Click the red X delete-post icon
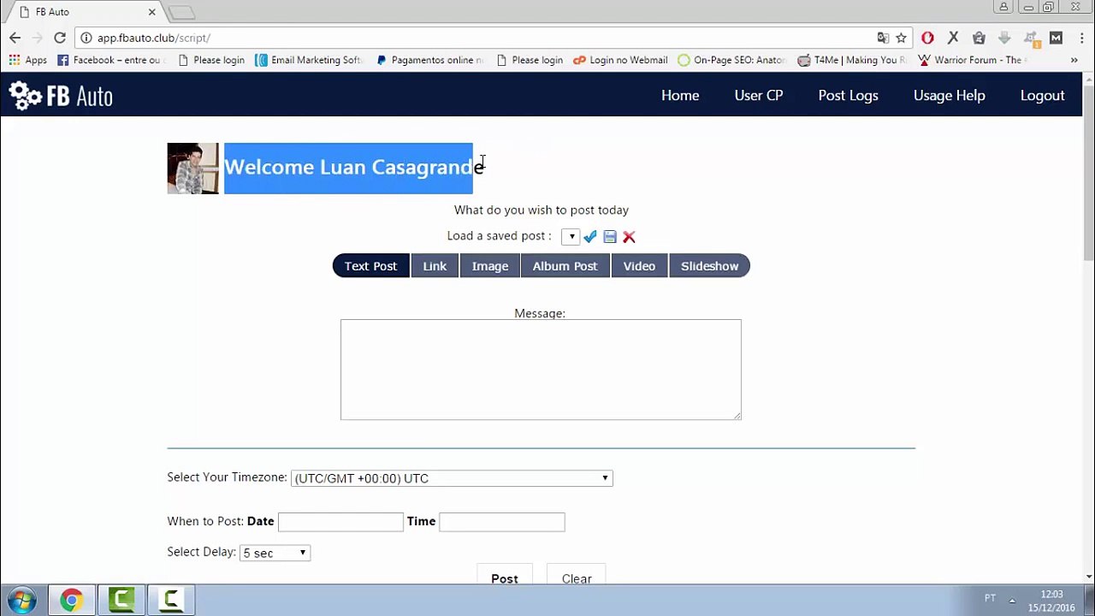The width and height of the screenshot is (1095, 616). tap(630, 236)
